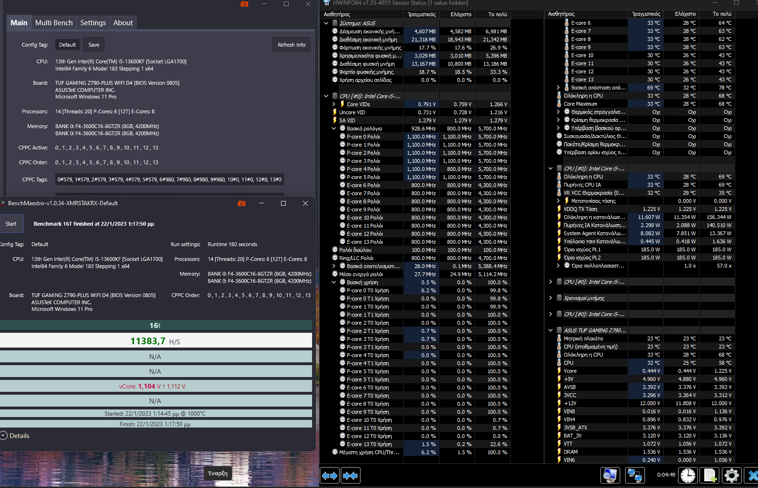Select the E-core 13 T0 Χρήση row
Viewport: 758px width, 488px height.
421,444
